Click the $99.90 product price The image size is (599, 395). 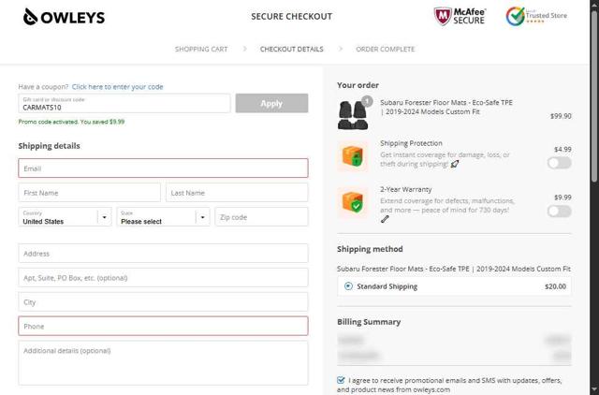pos(561,116)
